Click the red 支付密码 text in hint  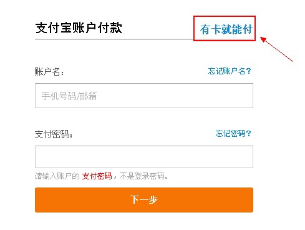97,176
